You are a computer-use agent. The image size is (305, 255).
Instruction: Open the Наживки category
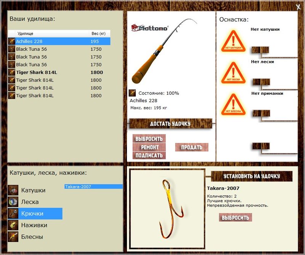[x=34, y=225]
